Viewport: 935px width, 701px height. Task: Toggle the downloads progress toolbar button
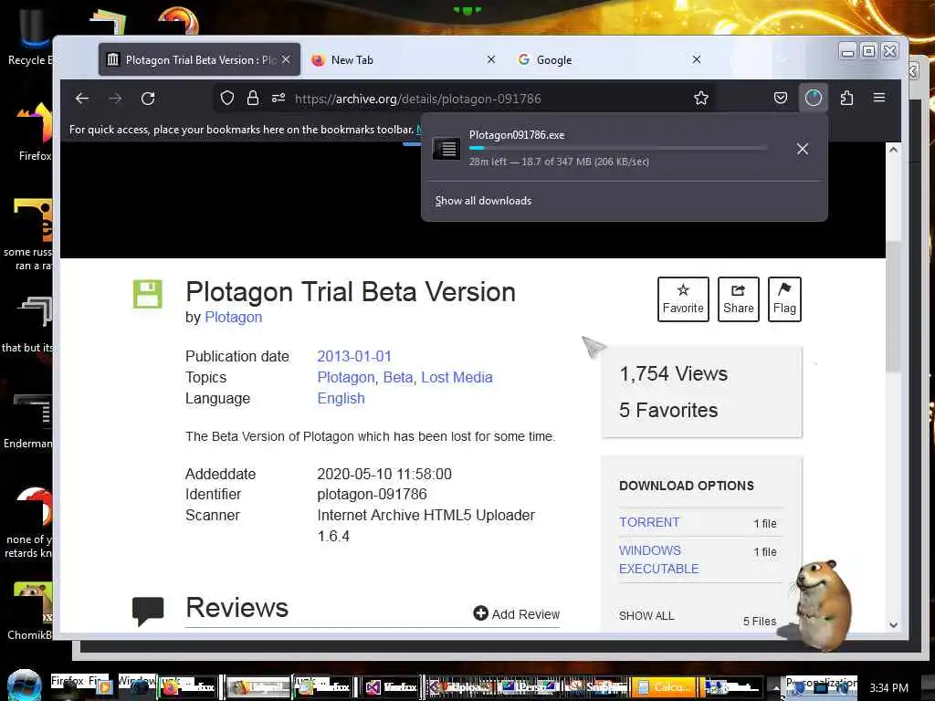click(814, 99)
